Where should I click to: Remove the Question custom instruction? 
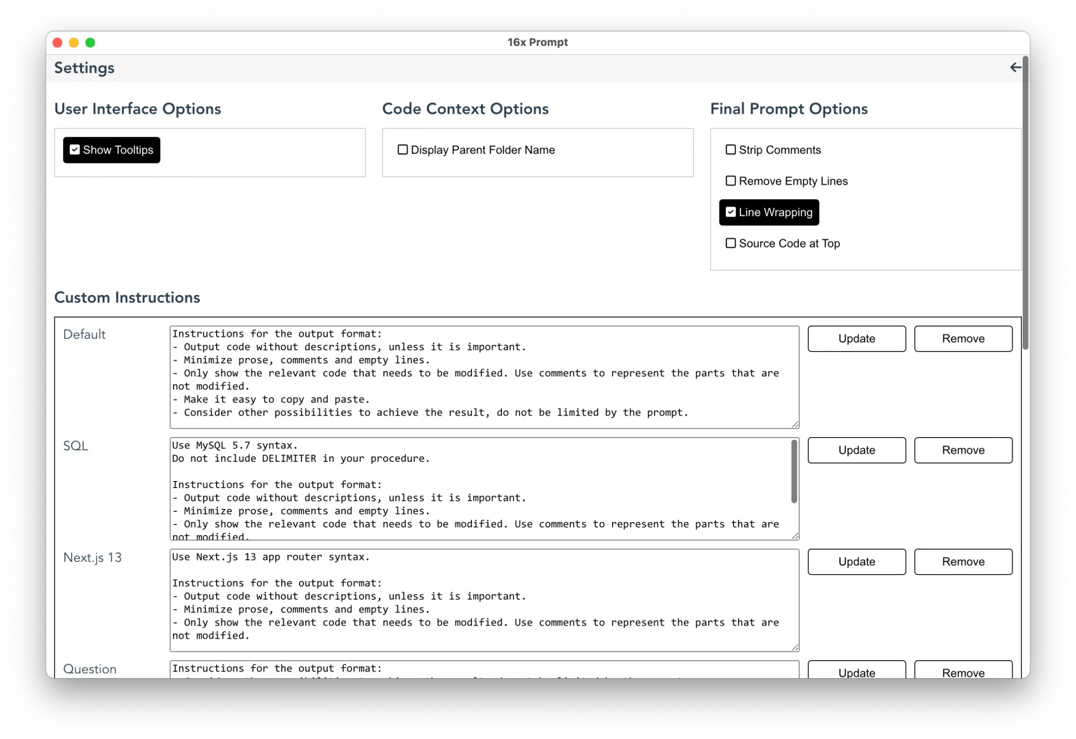963,670
